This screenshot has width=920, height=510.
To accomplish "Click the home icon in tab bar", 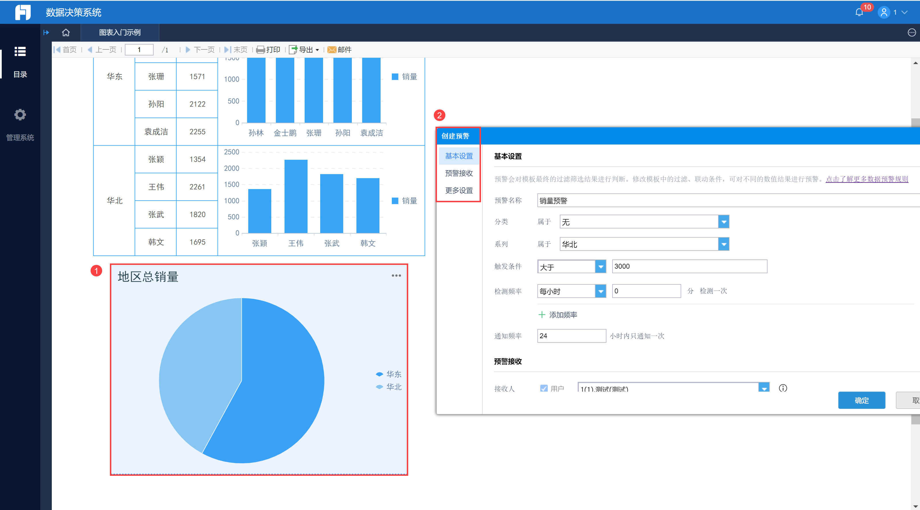I will click(x=66, y=32).
